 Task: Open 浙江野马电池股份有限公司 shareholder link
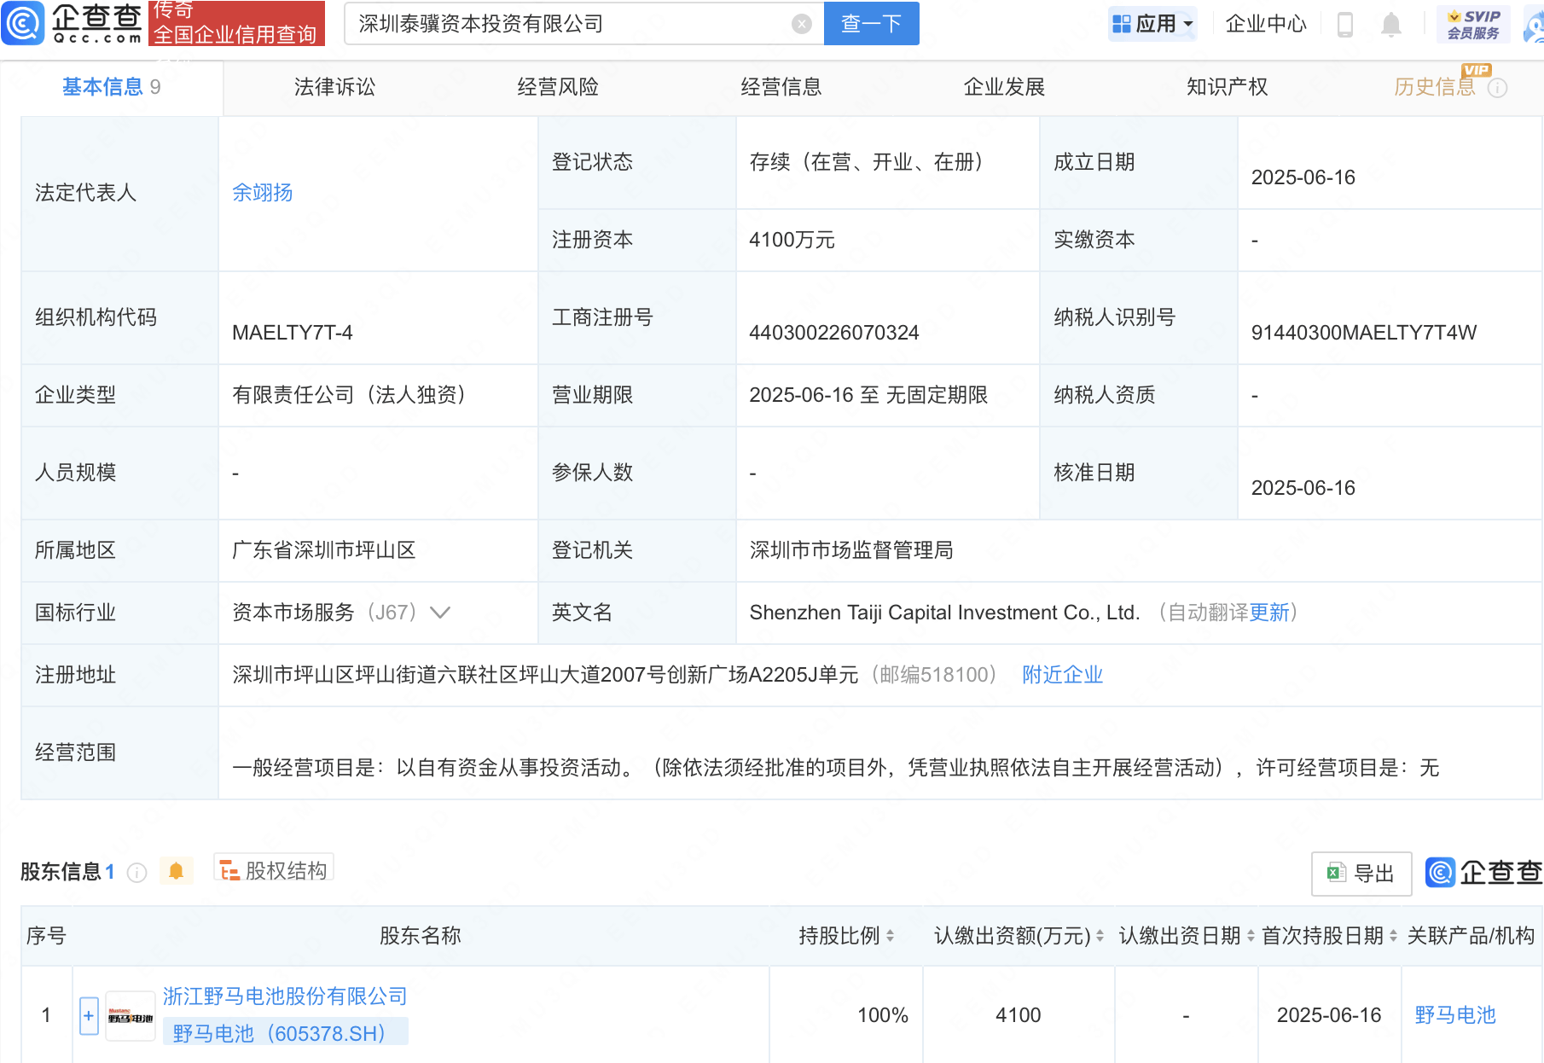click(x=285, y=996)
